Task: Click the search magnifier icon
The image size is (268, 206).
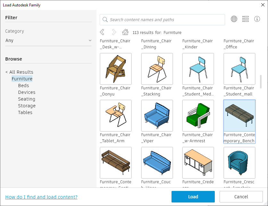Action: [x=105, y=20]
